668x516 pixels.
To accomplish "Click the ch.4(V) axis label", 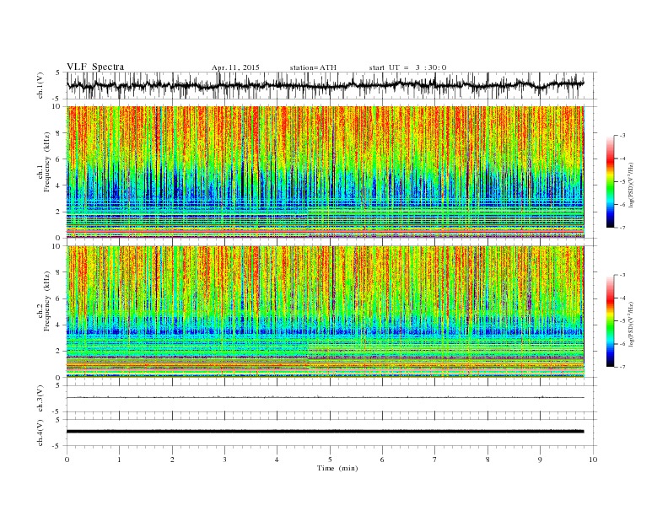I will (40, 433).
